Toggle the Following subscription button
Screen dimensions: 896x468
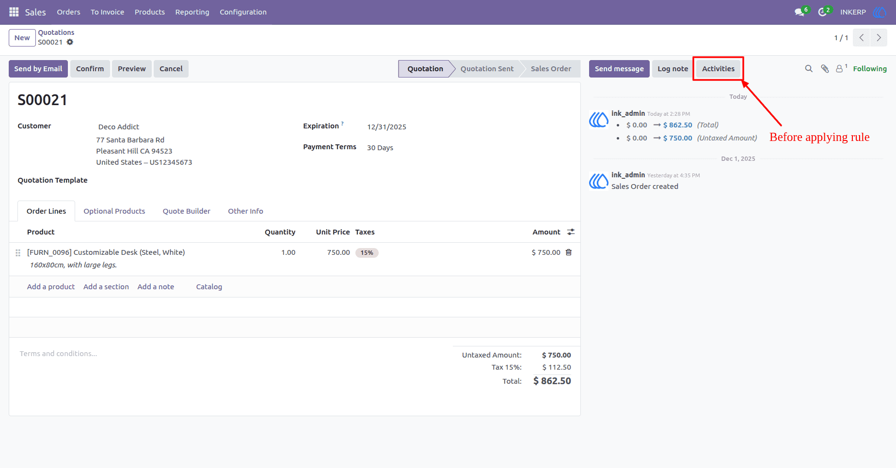[870, 69]
